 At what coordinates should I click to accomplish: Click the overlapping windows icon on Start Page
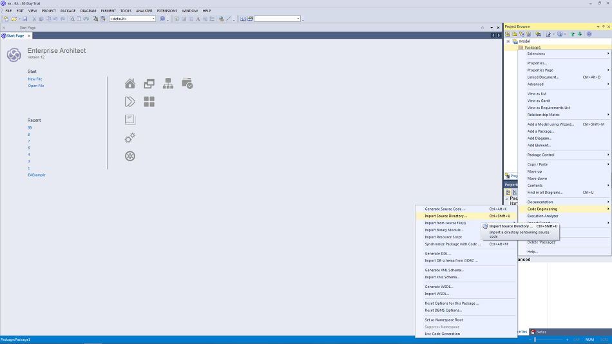coord(149,84)
